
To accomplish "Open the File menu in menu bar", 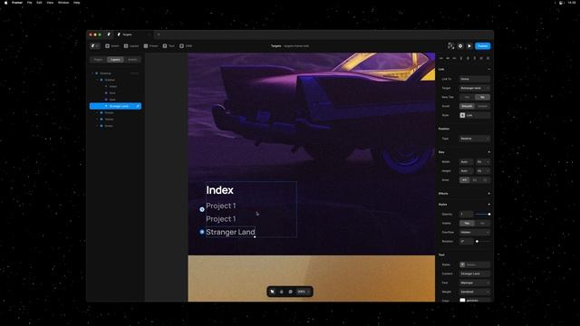I will pos(29,3).
